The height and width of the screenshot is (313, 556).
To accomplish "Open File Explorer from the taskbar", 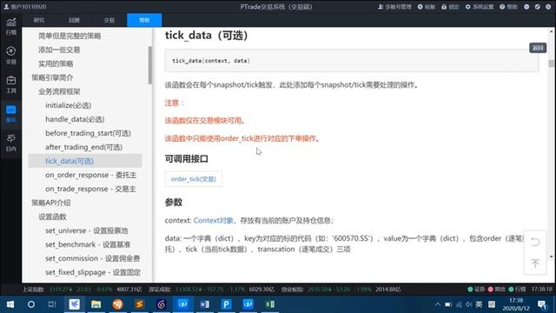I will click(x=96, y=304).
